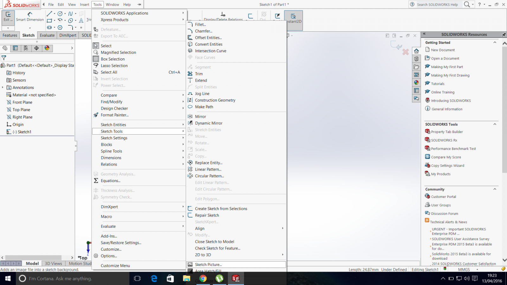This screenshot has width=507, height=285.
Task: Open the 2D to 3D submenu
Action: (237, 255)
